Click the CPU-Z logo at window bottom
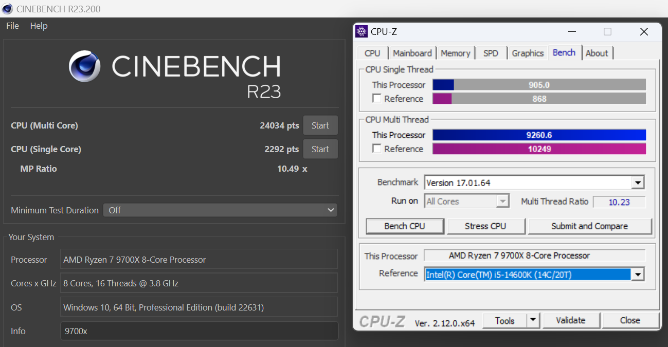The width and height of the screenshot is (668, 347). [382, 321]
